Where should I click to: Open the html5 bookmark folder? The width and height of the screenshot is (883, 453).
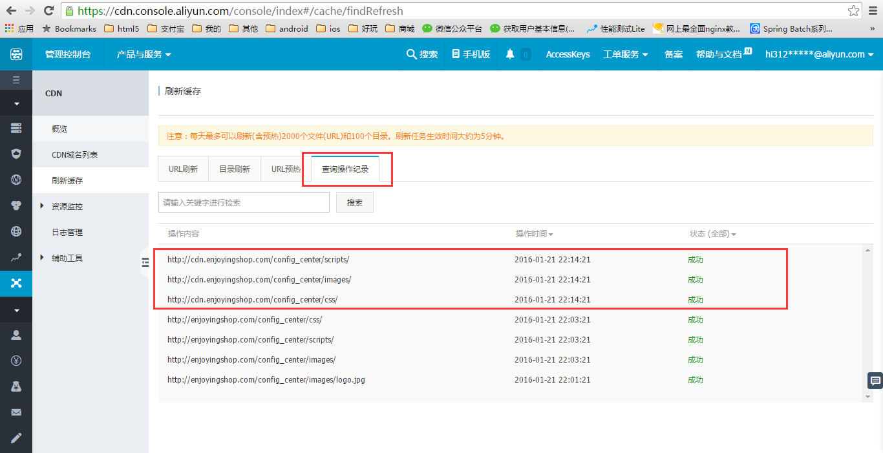(122, 28)
